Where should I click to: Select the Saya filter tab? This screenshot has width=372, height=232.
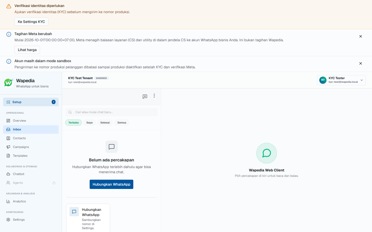click(89, 123)
